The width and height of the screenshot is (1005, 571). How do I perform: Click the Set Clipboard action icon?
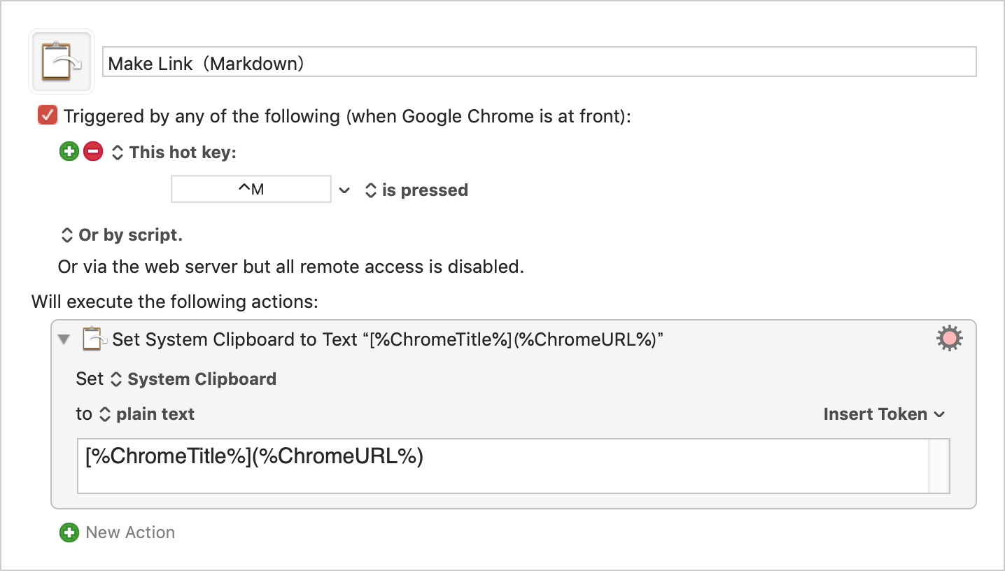tap(94, 339)
